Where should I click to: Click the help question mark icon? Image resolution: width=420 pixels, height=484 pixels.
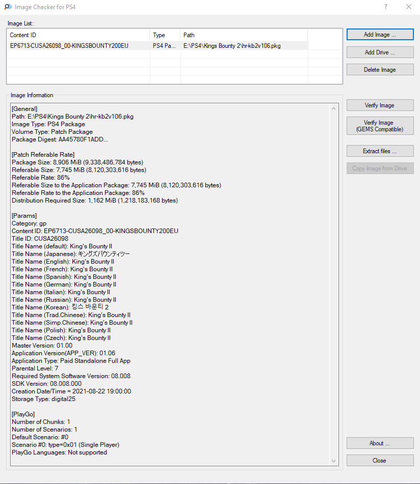[386, 7]
